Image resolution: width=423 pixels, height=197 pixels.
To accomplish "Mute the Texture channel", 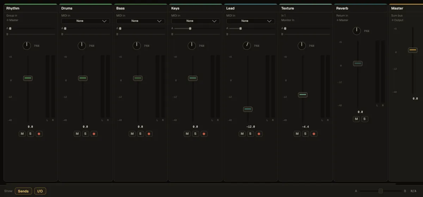I will click(x=298, y=134).
